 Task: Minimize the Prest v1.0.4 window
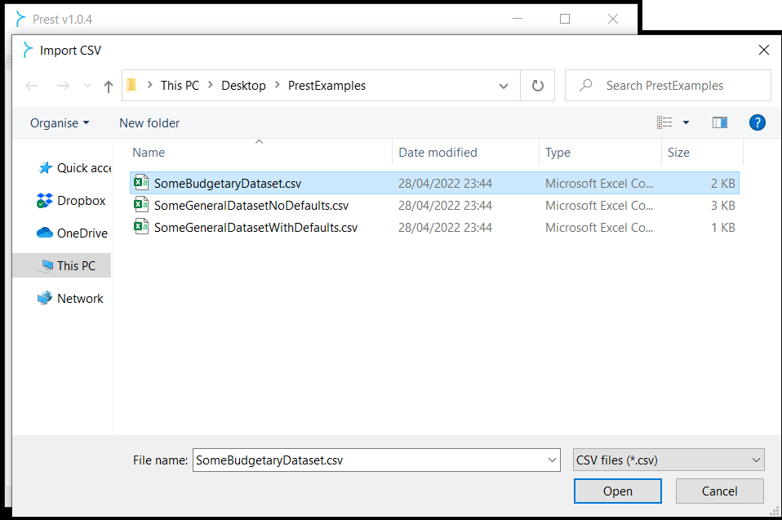coord(518,19)
